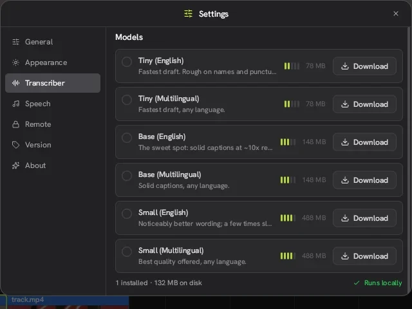Select the Base (English) model radio button

(127, 138)
